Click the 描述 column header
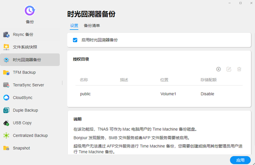255x165 pixels. click(x=124, y=80)
